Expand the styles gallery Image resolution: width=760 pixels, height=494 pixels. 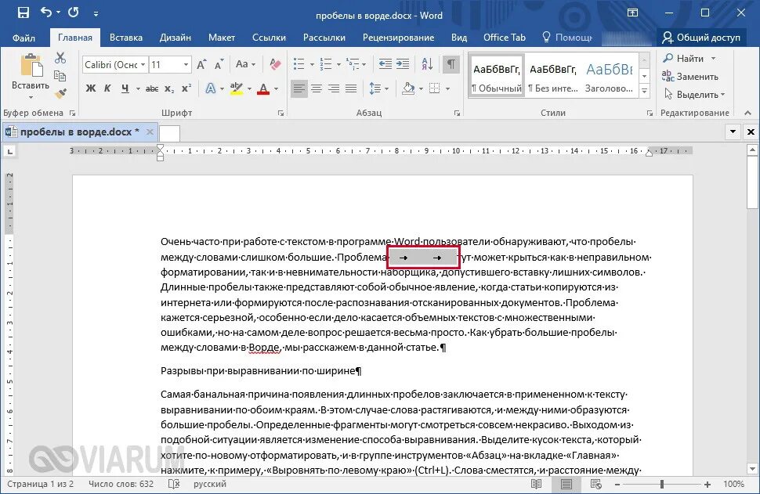644,89
